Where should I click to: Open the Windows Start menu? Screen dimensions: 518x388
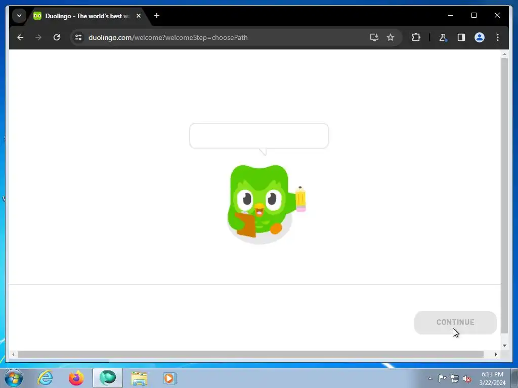(x=14, y=378)
